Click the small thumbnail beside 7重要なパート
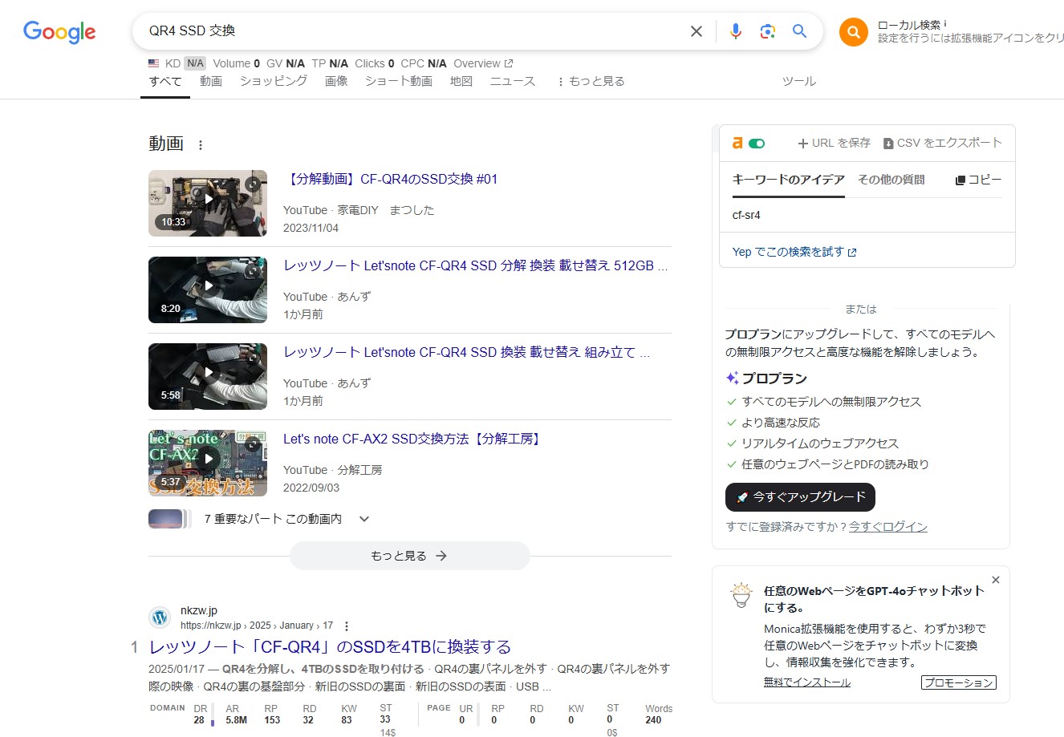1064x737 pixels. pos(166,519)
